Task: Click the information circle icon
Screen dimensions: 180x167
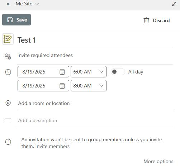Action: pyautogui.click(x=8, y=142)
